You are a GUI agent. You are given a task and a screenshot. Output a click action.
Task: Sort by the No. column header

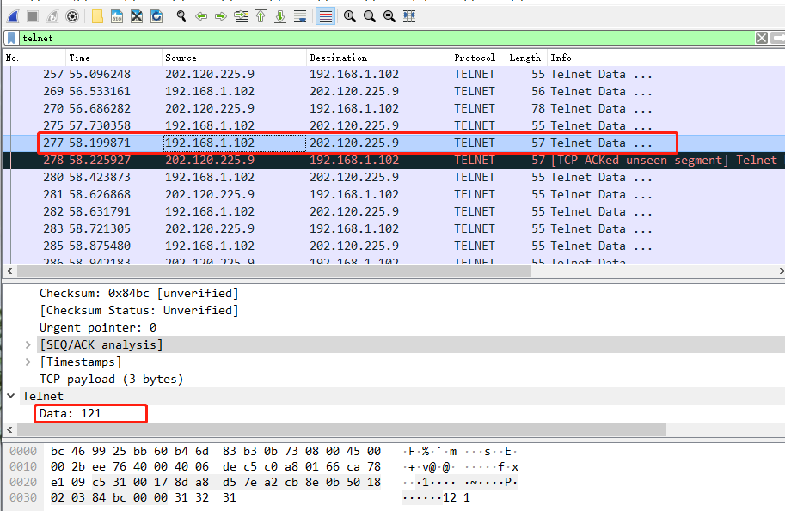34,58
